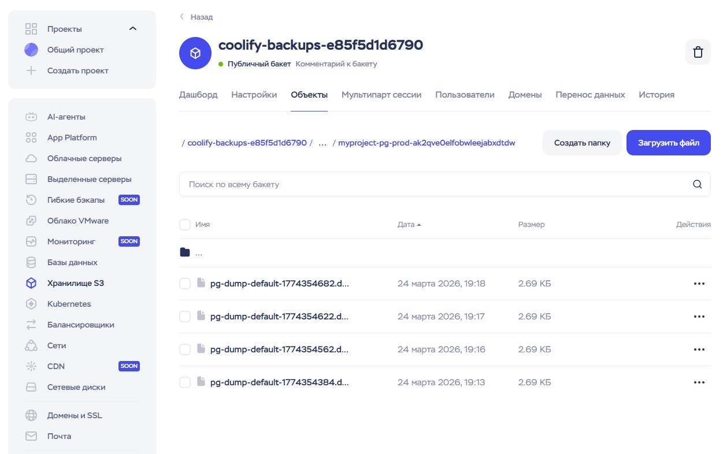Open file pg-dump-default-1774354562.d...
Viewport: 723px width, 454px height.
(279, 349)
